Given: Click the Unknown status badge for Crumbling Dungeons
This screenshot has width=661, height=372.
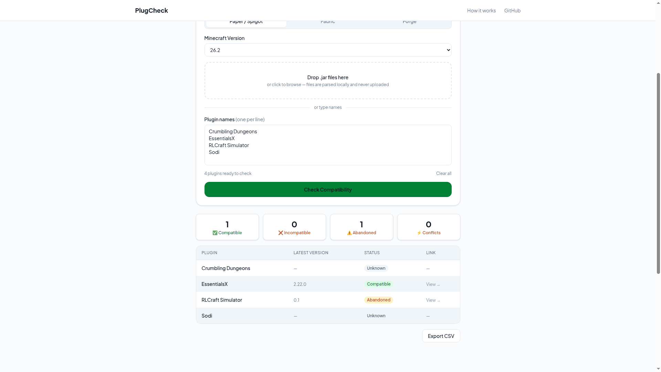Looking at the screenshot, I should (376, 268).
